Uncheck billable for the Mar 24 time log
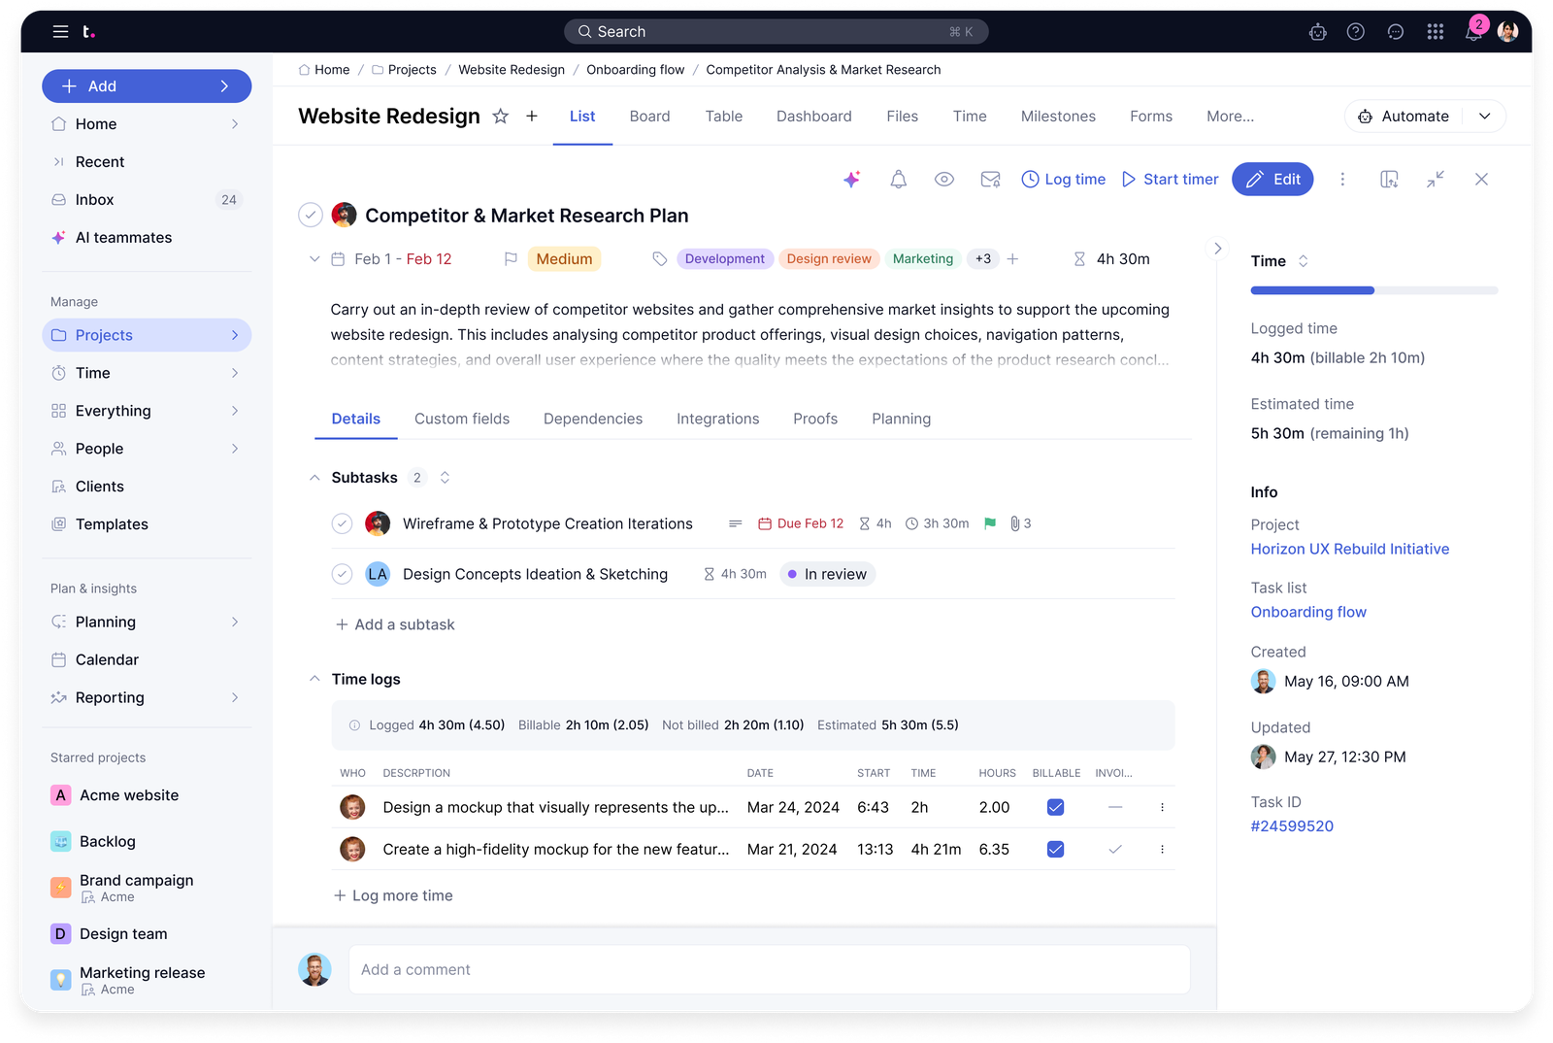The height and width of the screenshot is (1043, 1553). coord(1056,808)
